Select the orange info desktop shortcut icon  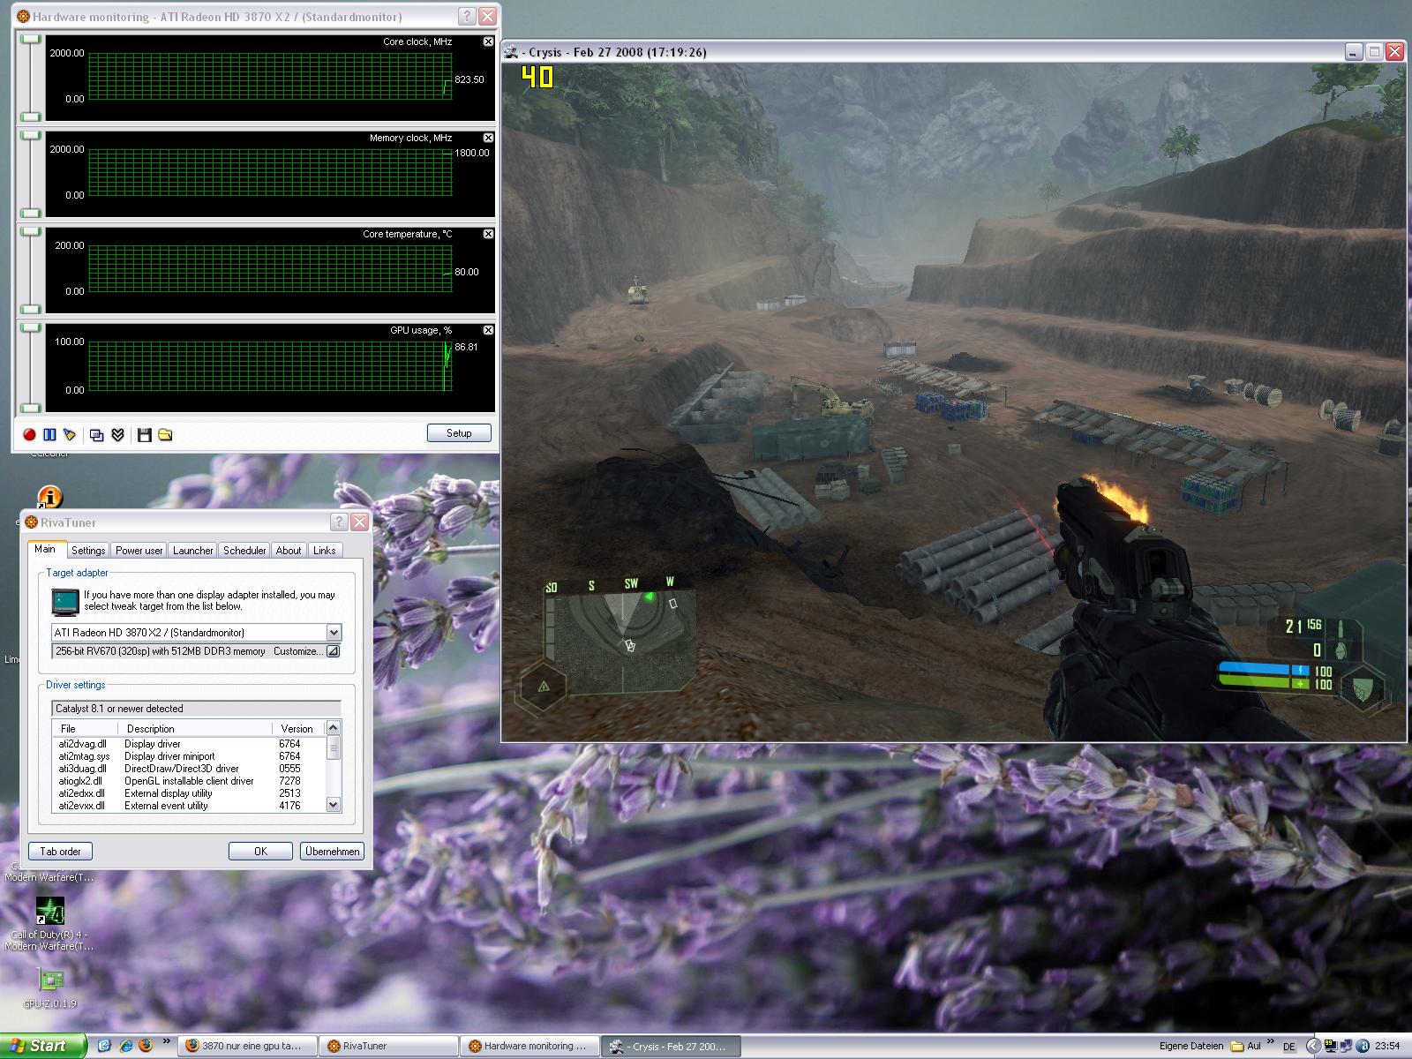[49, 497]
